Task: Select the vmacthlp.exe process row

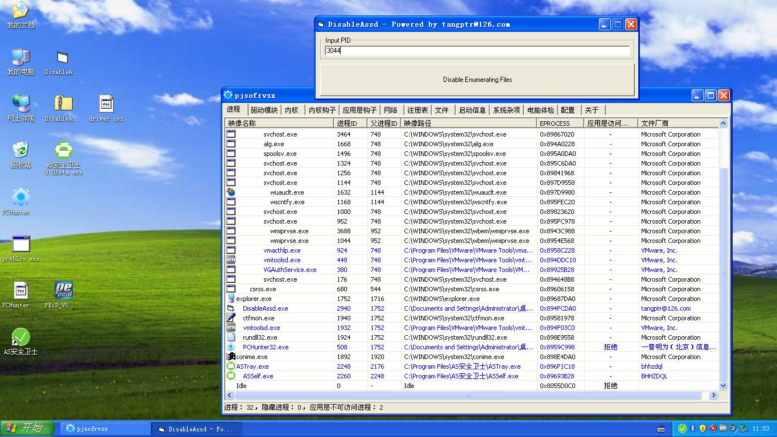Action: [472, 250]
